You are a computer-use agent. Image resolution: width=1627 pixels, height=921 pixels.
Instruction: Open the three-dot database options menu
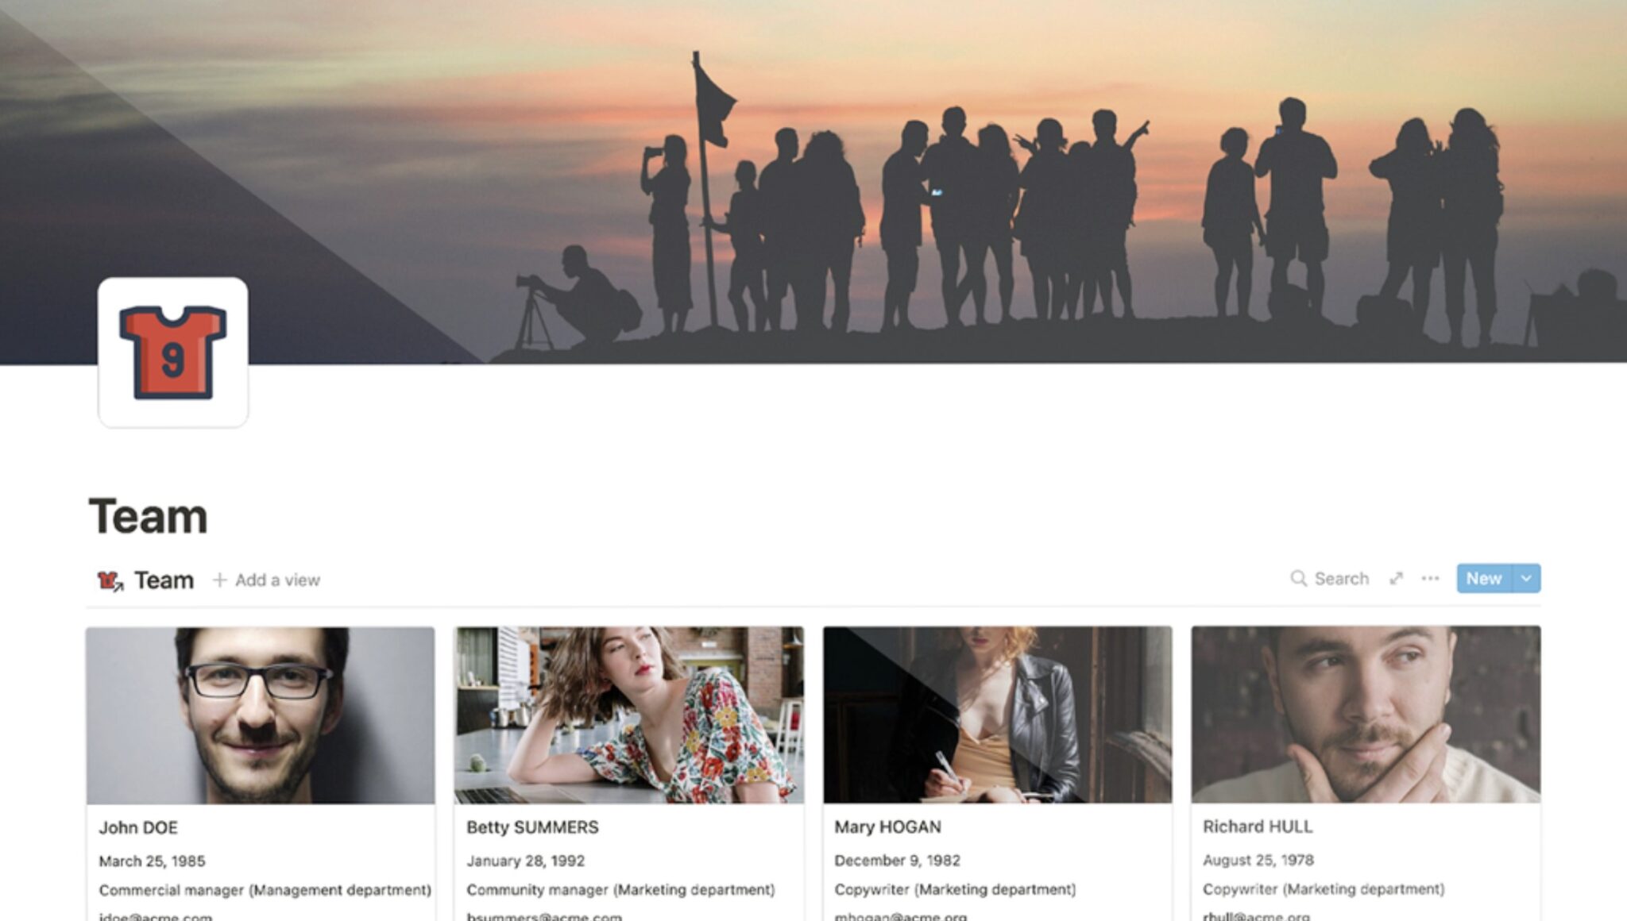pos(1430,579)
